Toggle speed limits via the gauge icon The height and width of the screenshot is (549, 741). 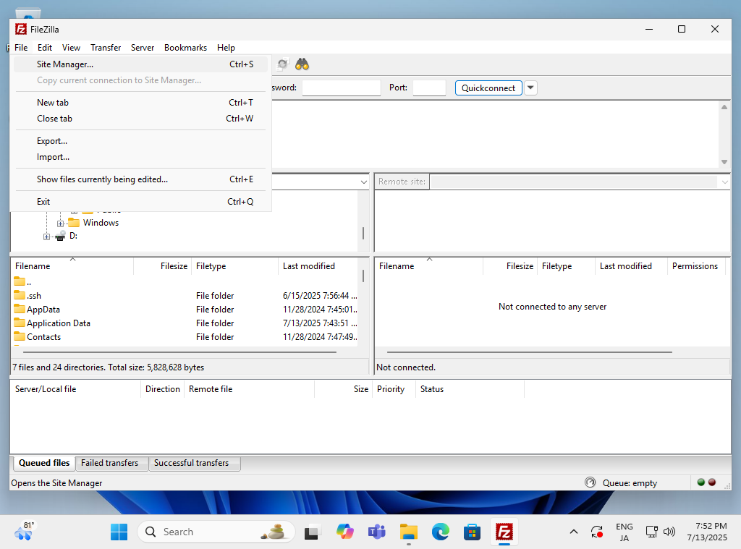point(590,482)
